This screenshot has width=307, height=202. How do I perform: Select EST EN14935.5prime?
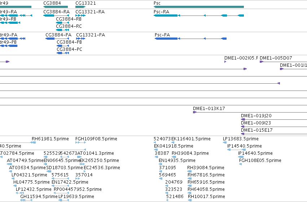pyautogui.click(x=177, y=161)
